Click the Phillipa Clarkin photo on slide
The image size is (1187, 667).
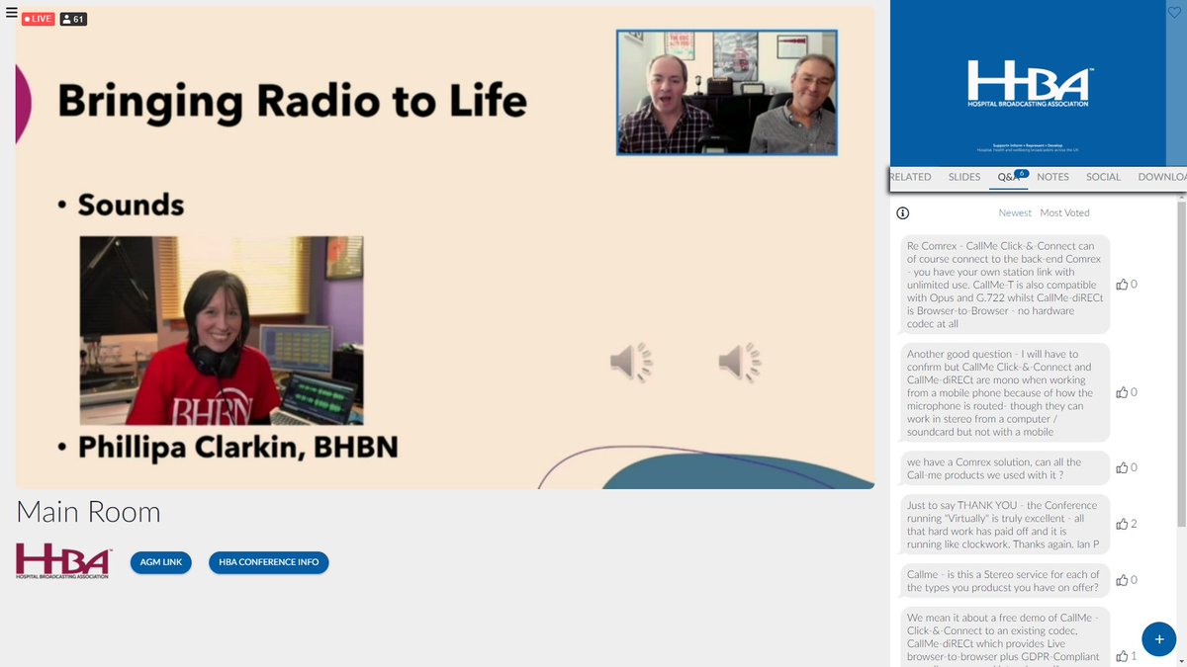222,330
